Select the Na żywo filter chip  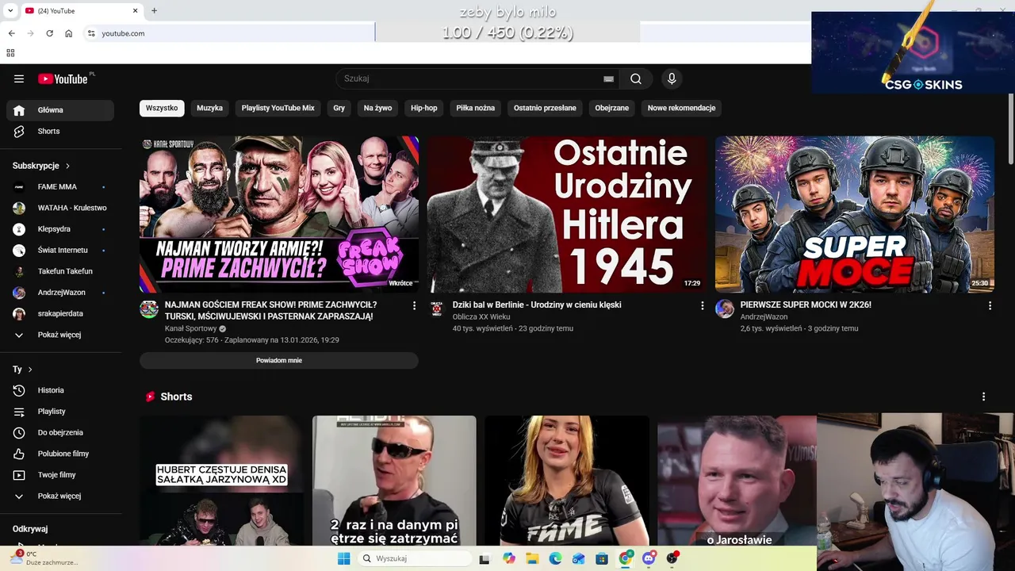pos(378,108)
